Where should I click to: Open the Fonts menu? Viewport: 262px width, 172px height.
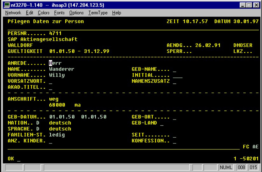pyautogui.click(x=59, y=13)
